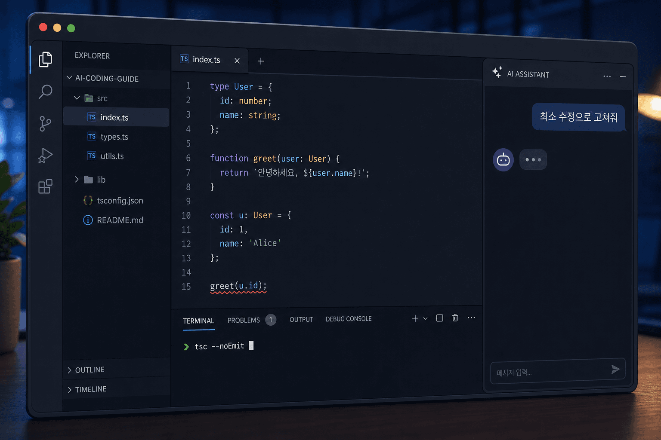Click the TS icon beside utils.ts
This screenshot has height=440, width=661.
[x=92, y=156]
